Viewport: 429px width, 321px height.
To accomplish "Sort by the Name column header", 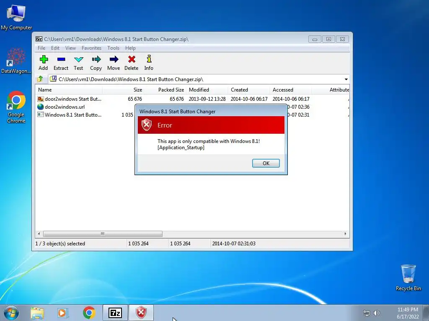I will [69, 90].
